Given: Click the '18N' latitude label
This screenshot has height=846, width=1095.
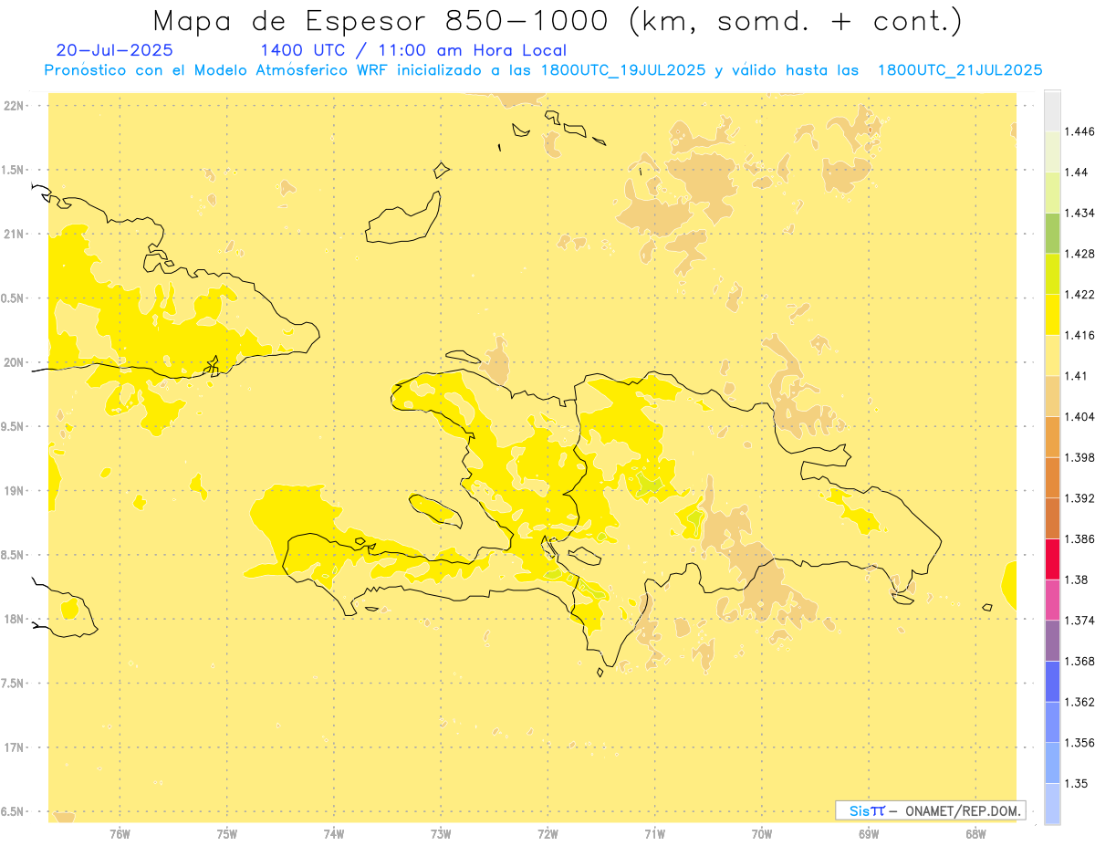Looking at the screenshot, I should click(14, 619).
